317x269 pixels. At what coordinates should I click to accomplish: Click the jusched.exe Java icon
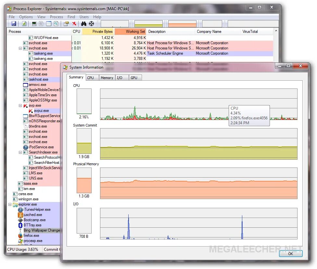[x=20, y=215]
